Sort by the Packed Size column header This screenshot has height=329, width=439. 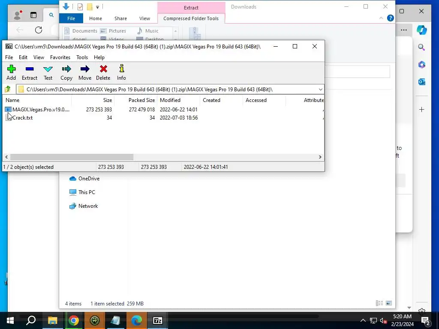(136, 100)
